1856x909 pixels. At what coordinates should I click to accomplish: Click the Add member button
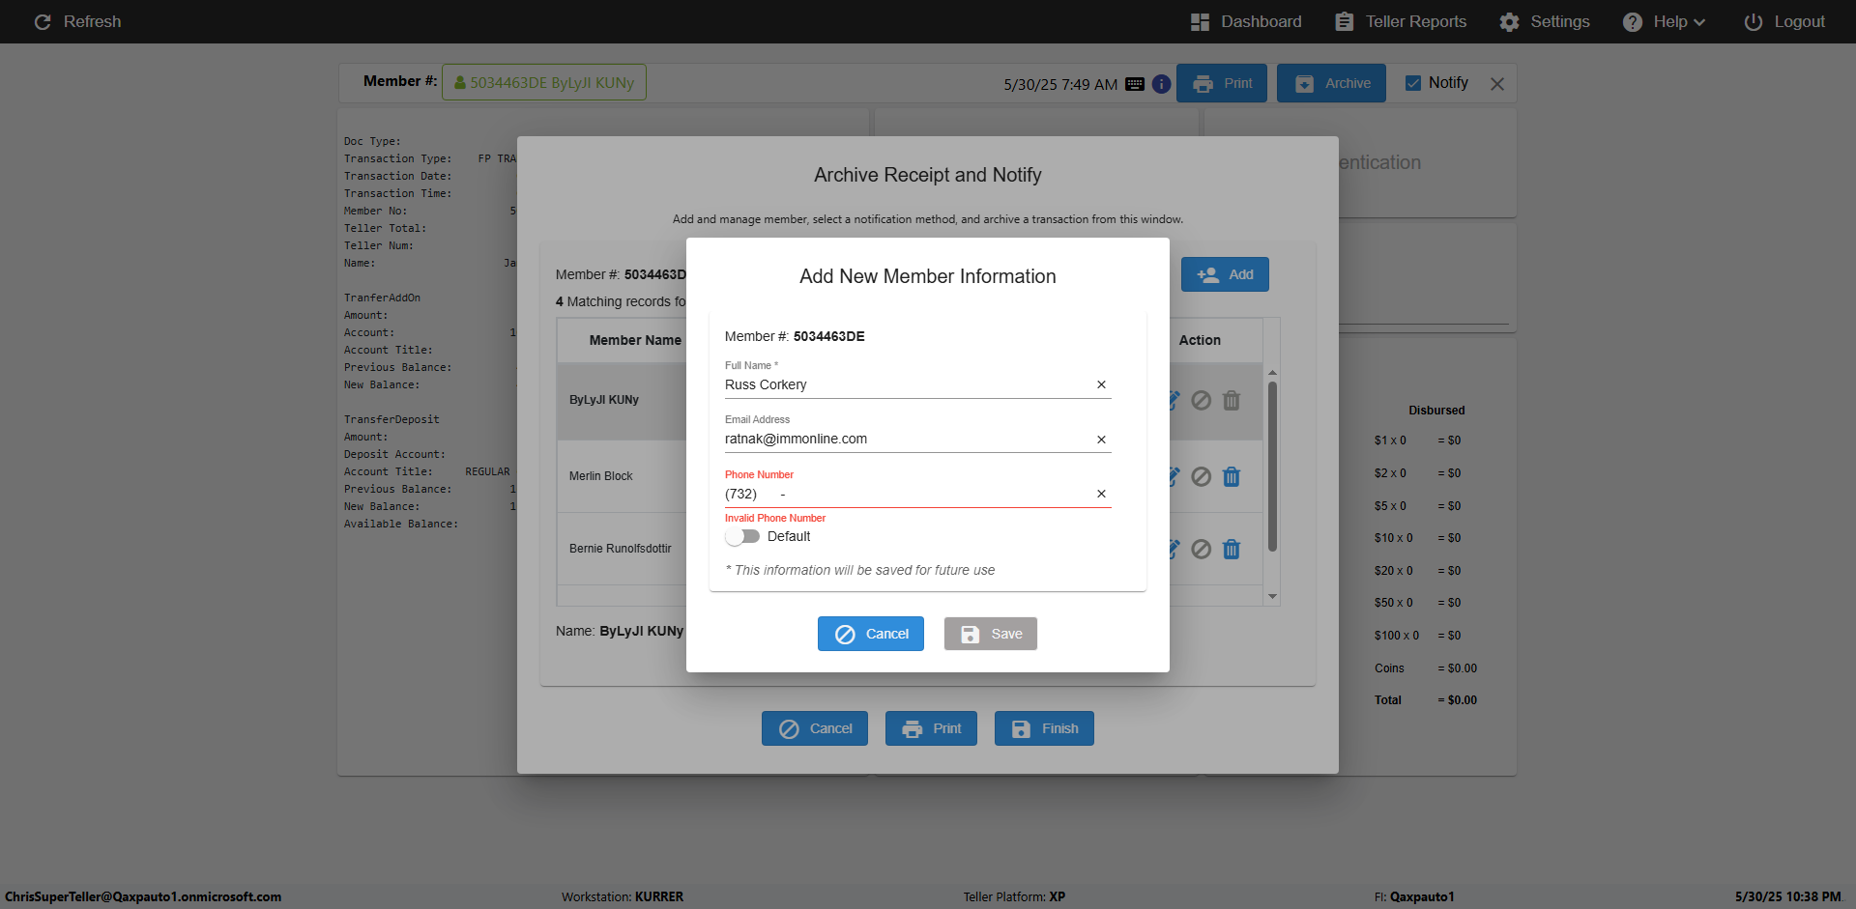click(1225, 274)
